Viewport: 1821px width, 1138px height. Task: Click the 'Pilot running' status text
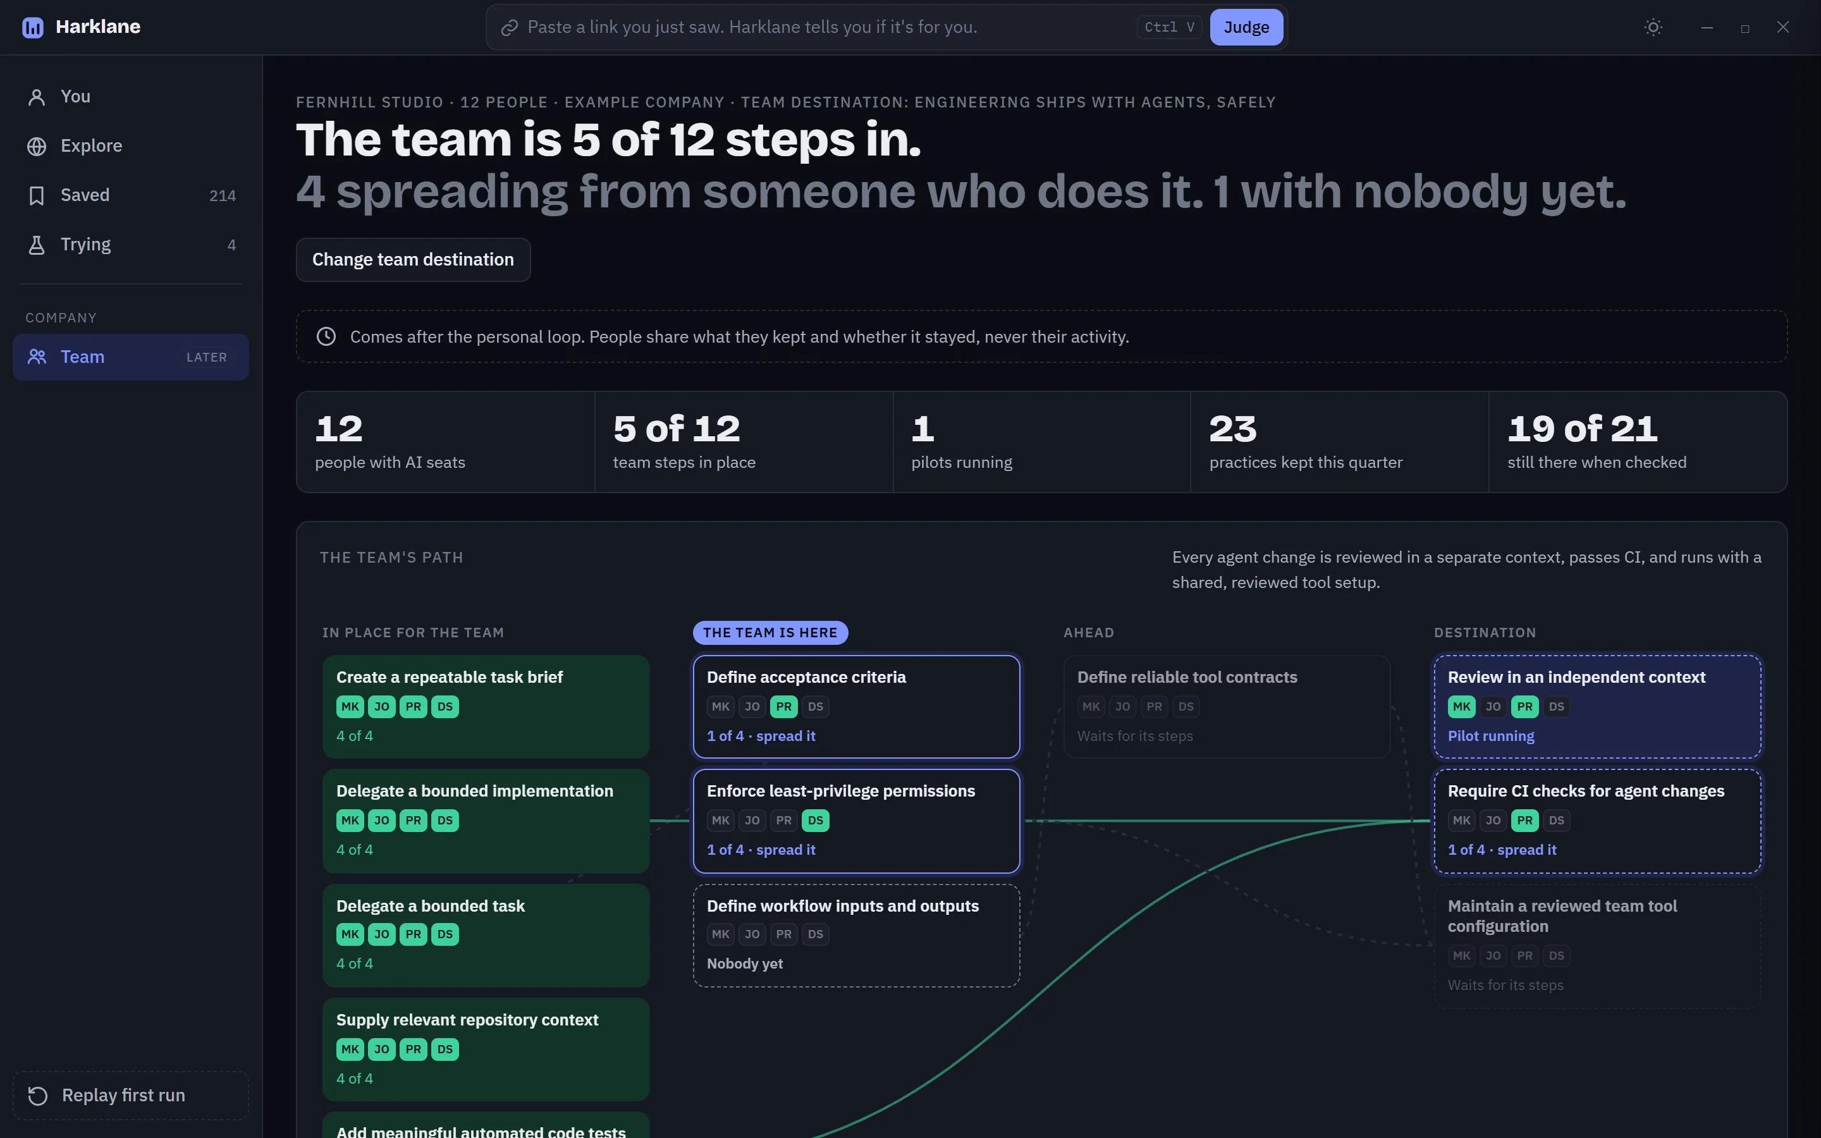pyautogui.click(x=1491, y=736)
